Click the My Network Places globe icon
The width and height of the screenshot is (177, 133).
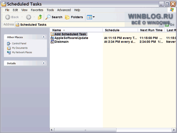click(9, 52)
